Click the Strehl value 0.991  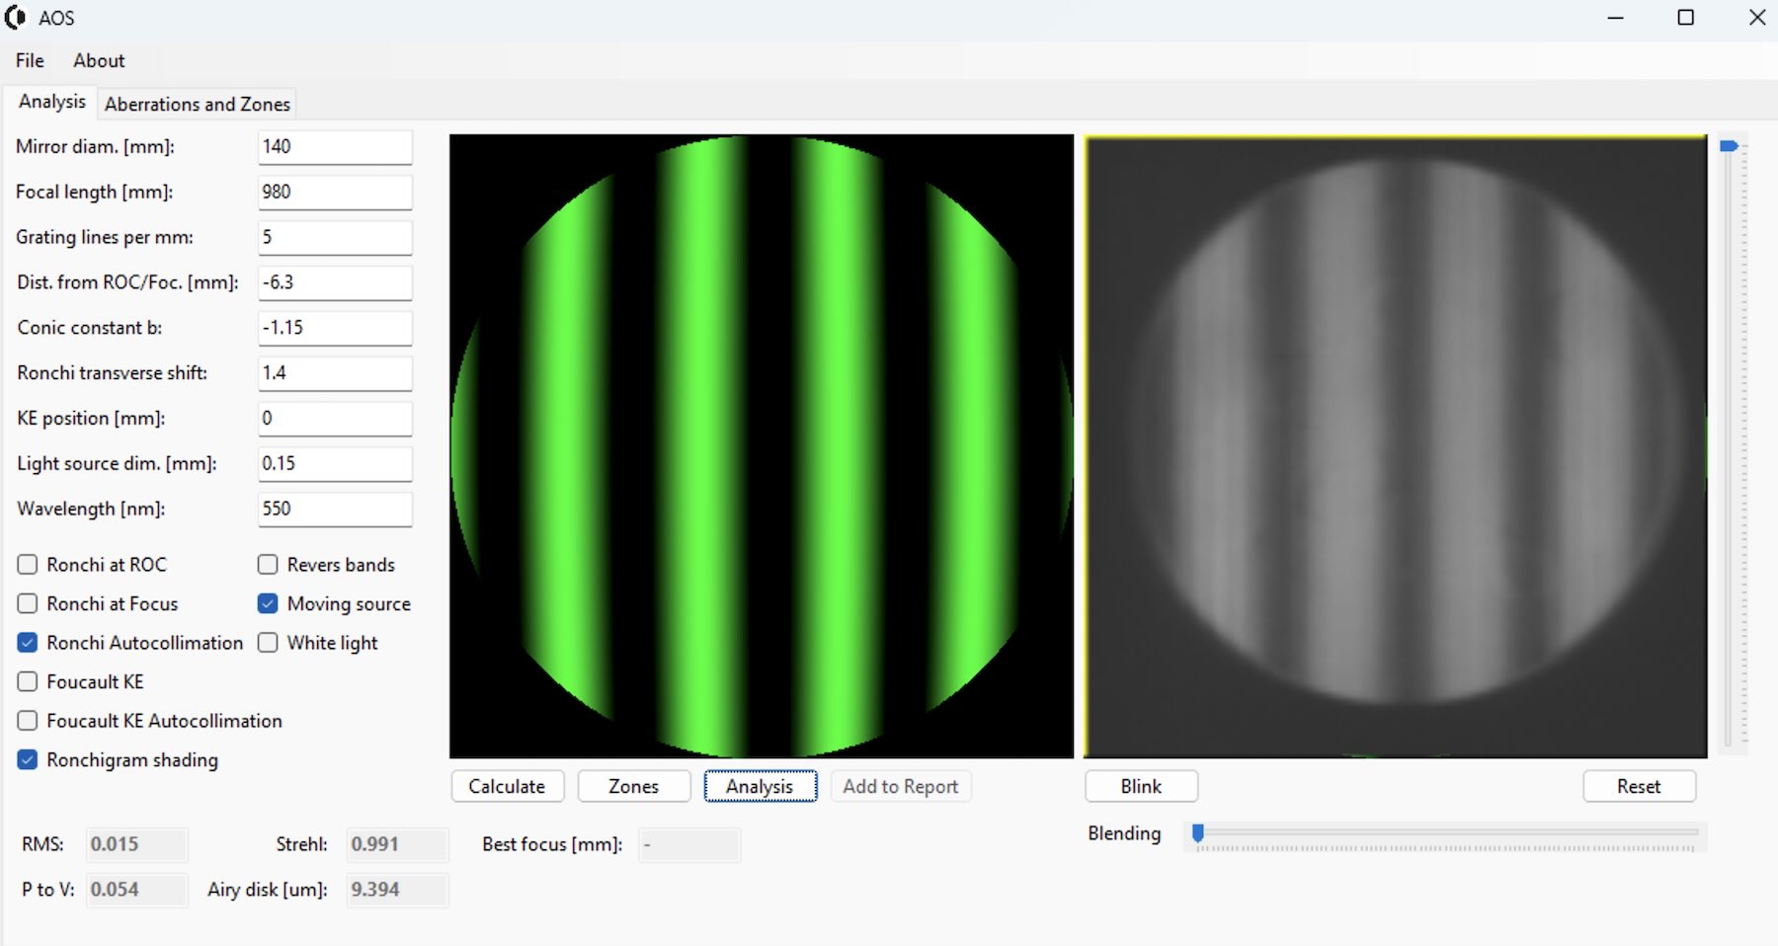tap(397, 844)
